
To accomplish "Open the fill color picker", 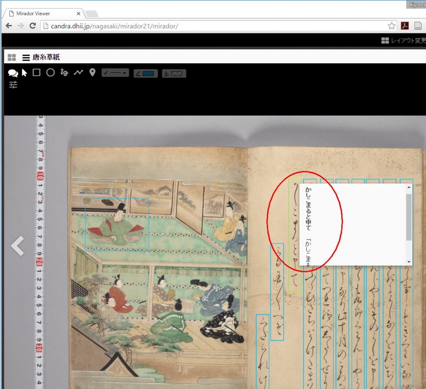I will coord(174,73).
